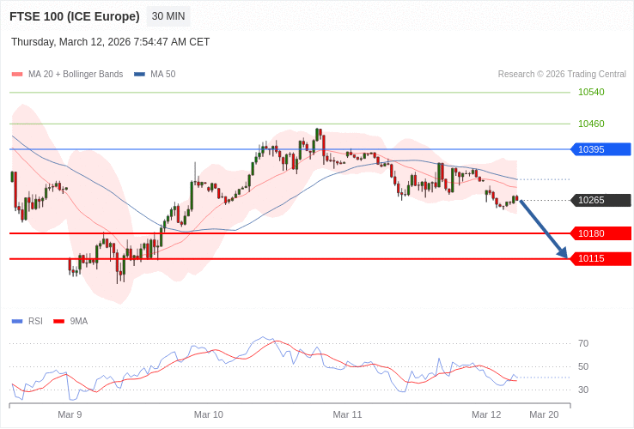Click the blue 10395 price tag
The image size is (634, 429).
[600, 149]
